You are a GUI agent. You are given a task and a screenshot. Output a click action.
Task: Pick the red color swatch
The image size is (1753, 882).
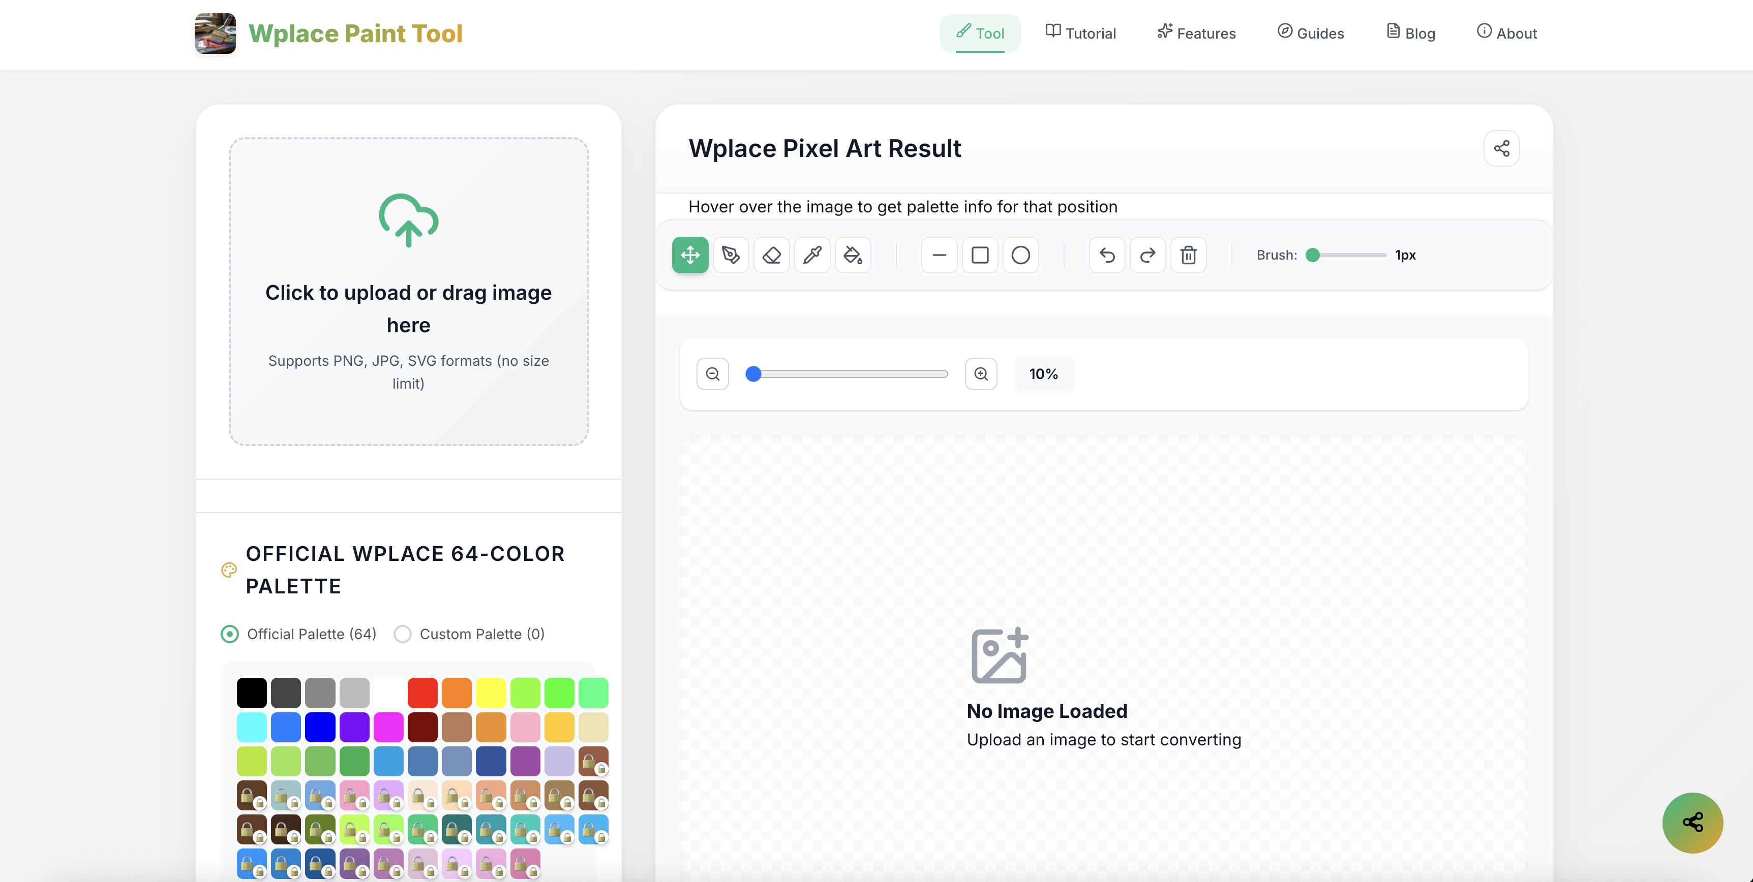coord(422,692)
